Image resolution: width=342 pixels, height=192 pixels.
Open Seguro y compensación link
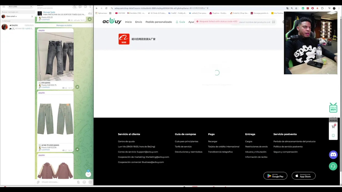click(x=285, y=152)
